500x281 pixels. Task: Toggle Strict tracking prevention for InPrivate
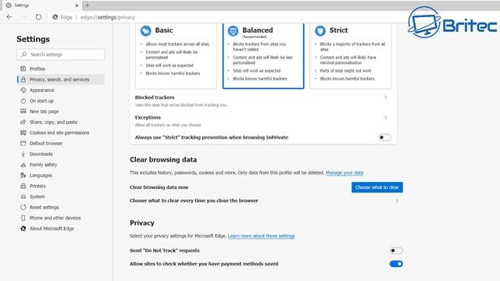(384, 137)
